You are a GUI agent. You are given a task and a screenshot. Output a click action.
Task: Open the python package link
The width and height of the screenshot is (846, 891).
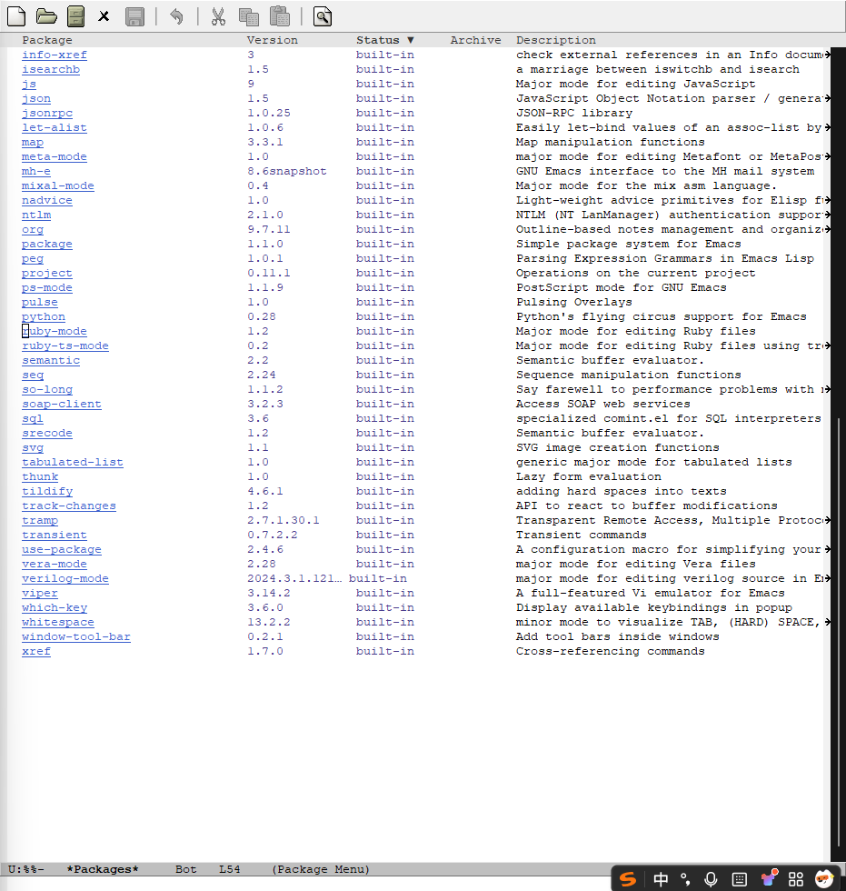tap(44, 317)
